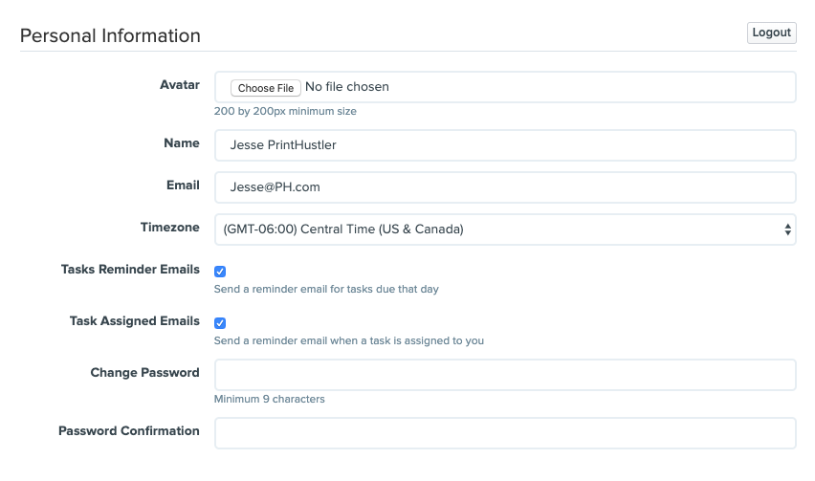Click the Name field label
This screenshot has width=815, height=481.
(x=182, y=142)
